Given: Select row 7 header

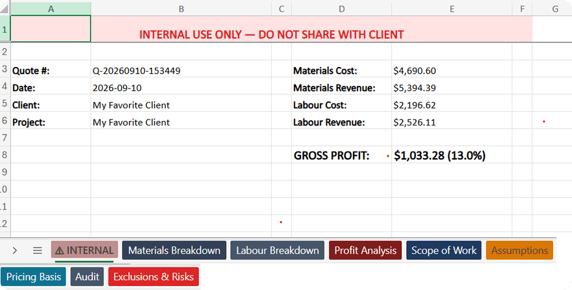Looking at the screenshot, I should click(x=5, y=137).
